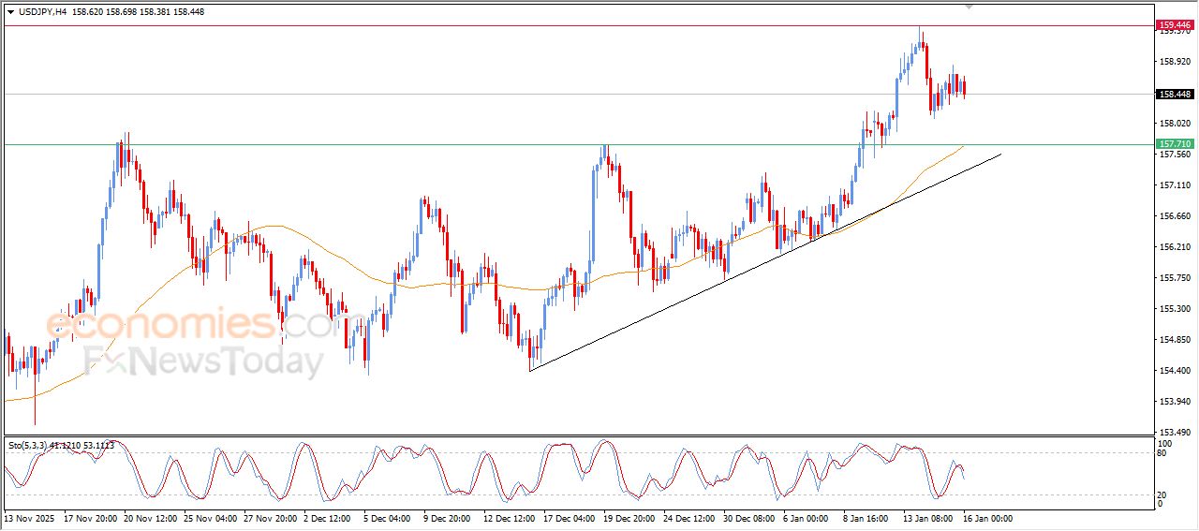Screen dimensions: 1199x531
Task: Click the 13 Nov 2025 date label
Action: coord(31,518)
